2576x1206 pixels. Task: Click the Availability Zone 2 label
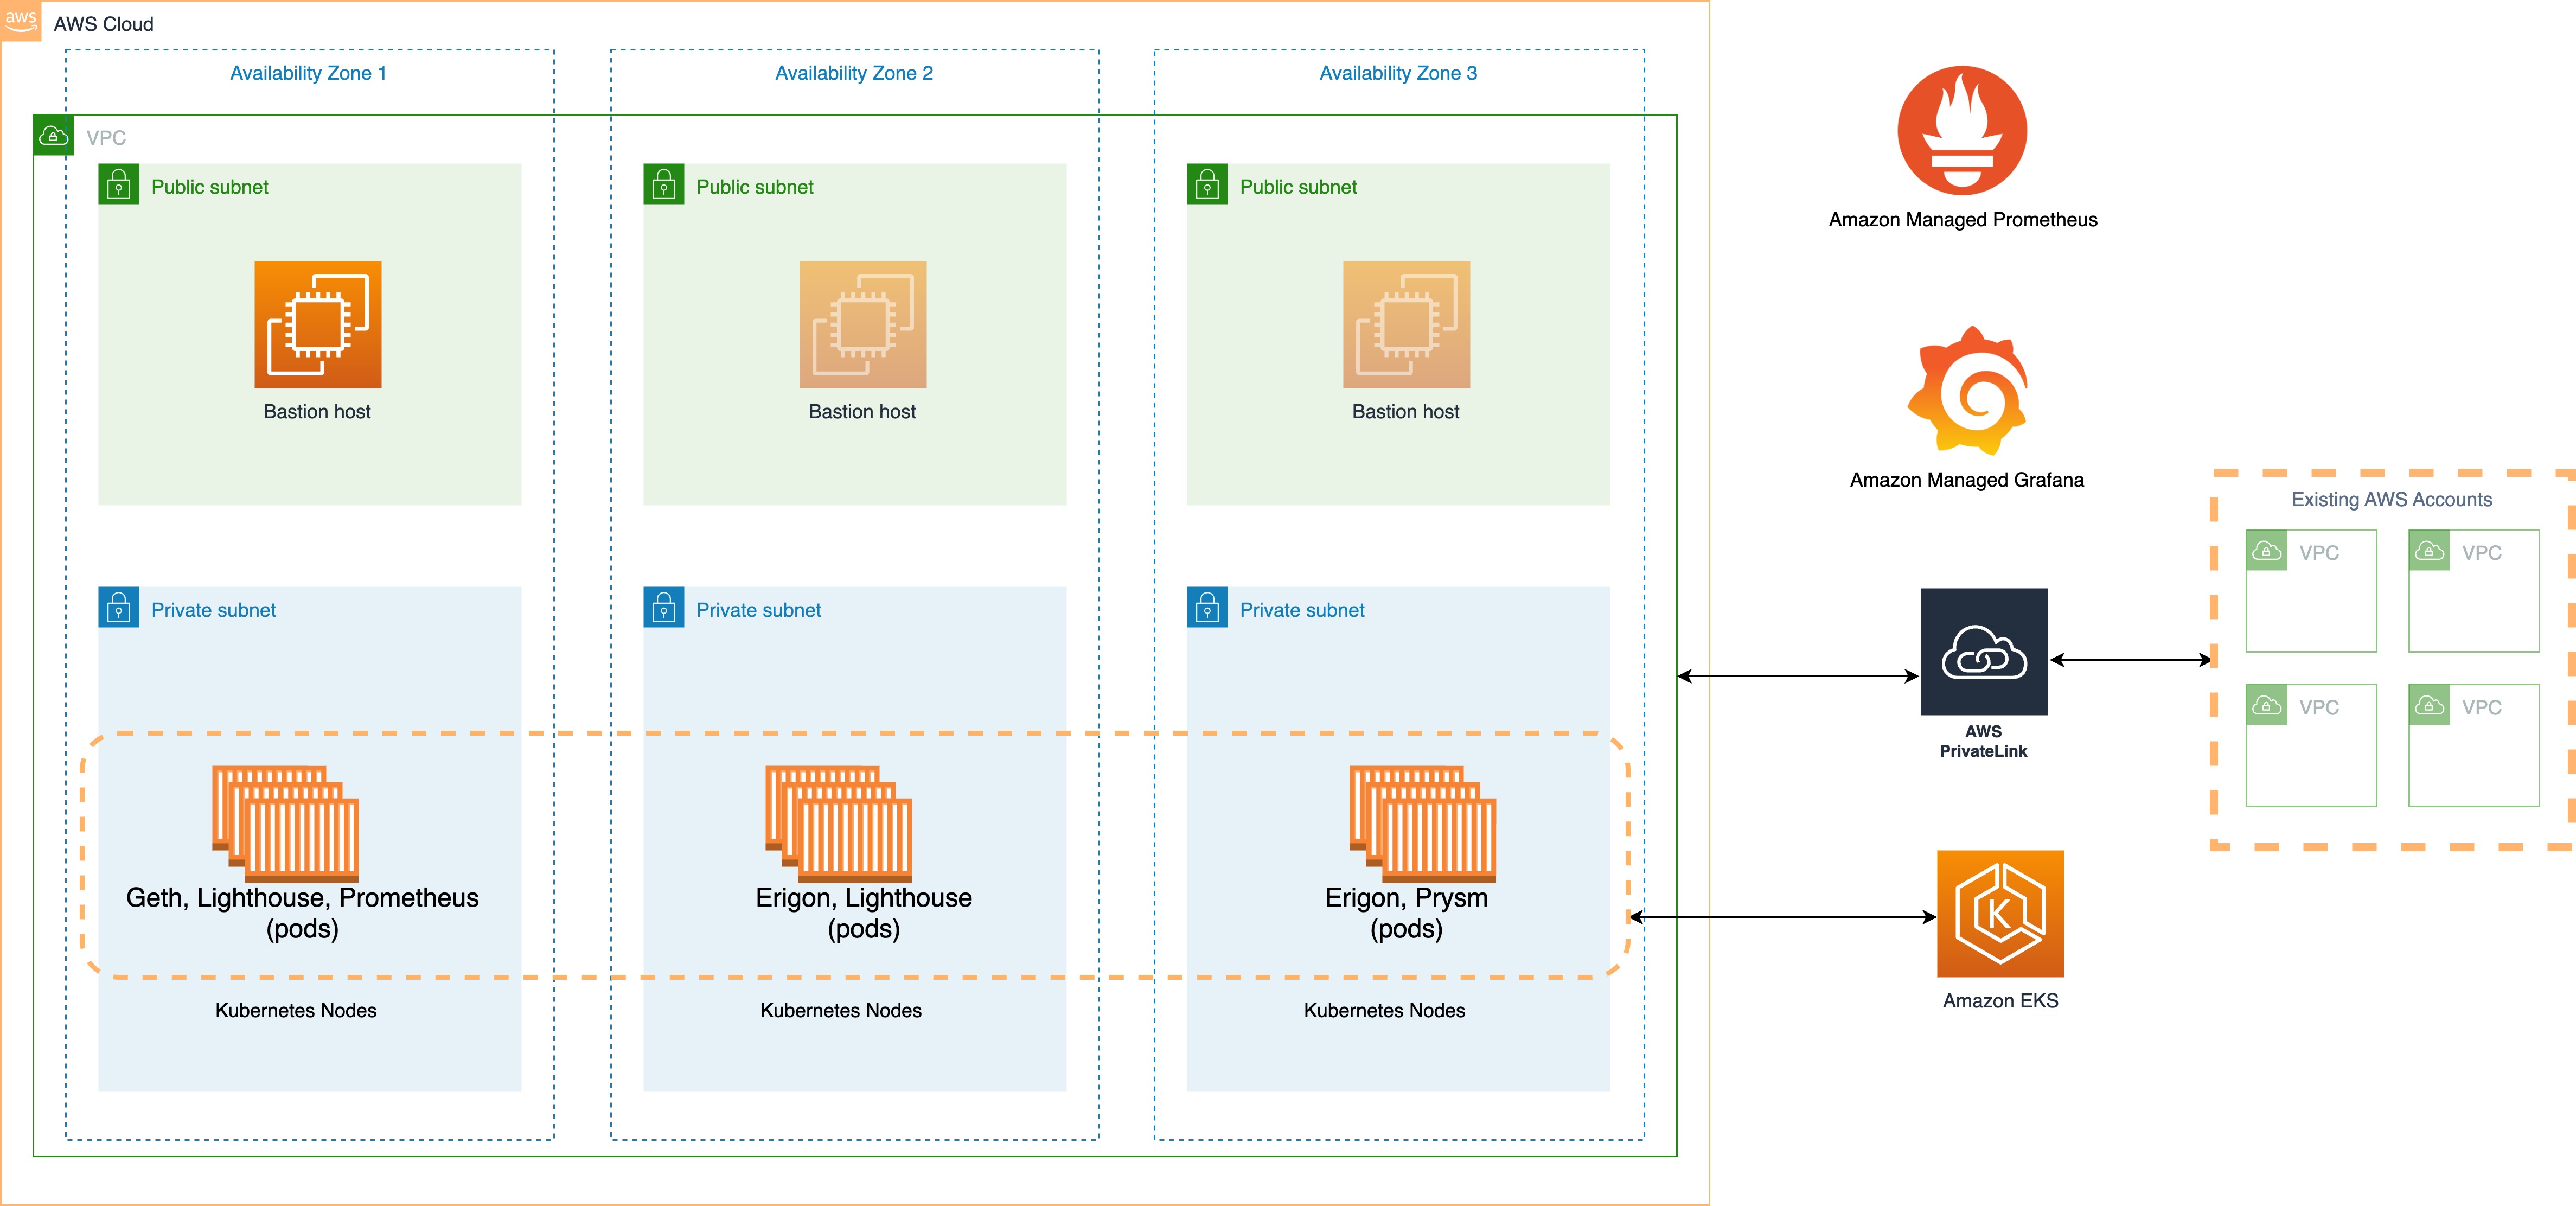tap(854, 73)
